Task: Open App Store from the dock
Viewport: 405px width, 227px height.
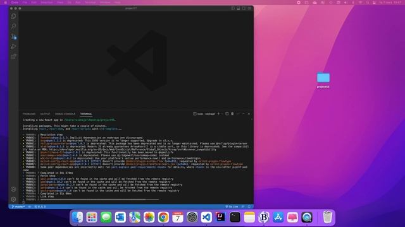Action: [x=278, y=217]
